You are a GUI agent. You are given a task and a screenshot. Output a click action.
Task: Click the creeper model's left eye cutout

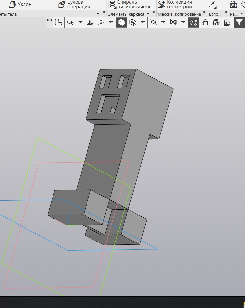point(105,82)
